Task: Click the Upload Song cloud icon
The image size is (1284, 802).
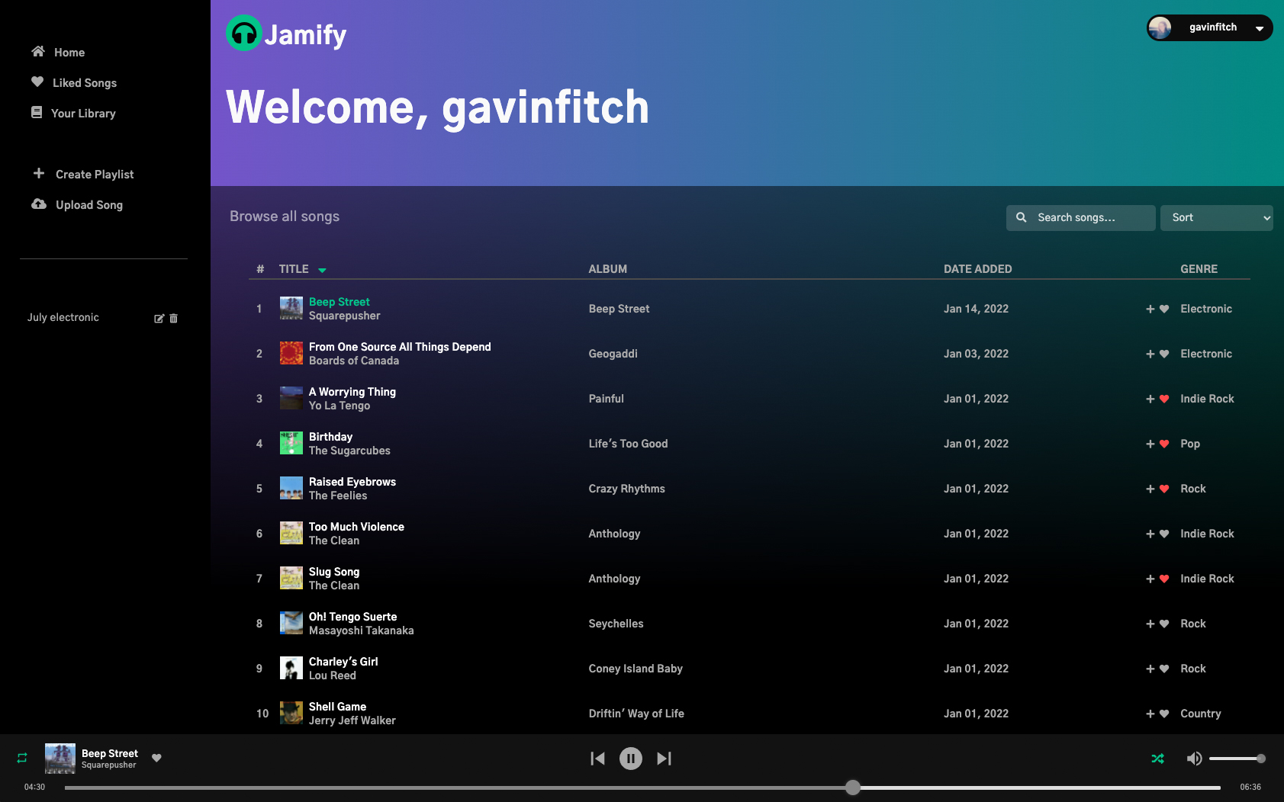Action: (x=39, y=204)
